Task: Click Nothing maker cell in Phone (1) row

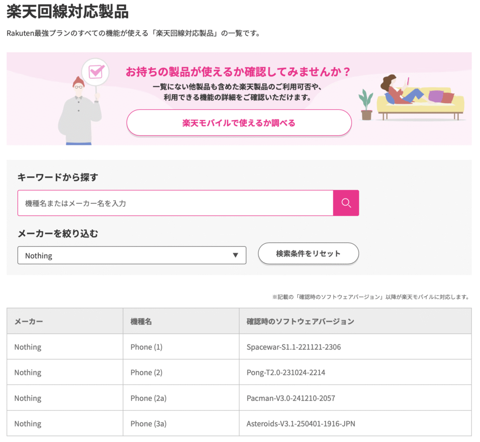Action: pos(65,347)
